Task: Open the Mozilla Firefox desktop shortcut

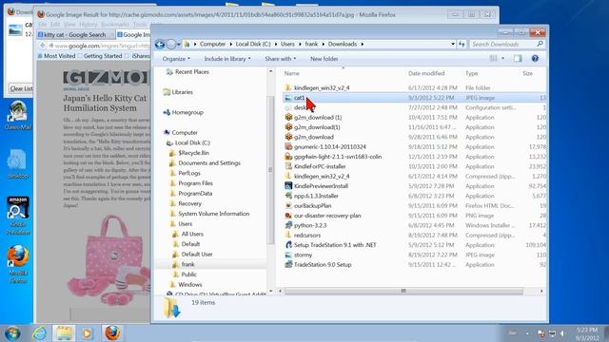Action: [18, 264]
